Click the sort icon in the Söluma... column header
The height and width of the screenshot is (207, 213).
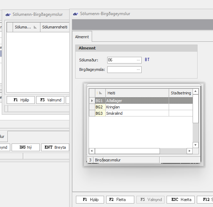35,27
